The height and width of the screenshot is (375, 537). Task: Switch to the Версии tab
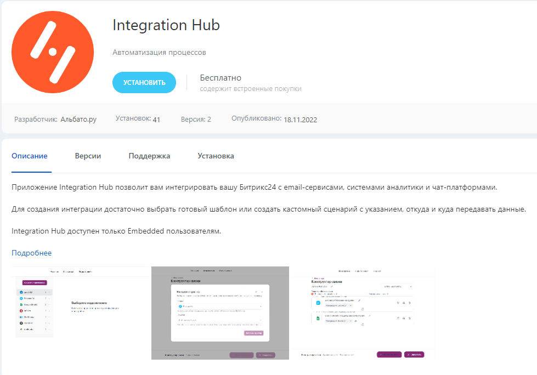click(88, 156)
